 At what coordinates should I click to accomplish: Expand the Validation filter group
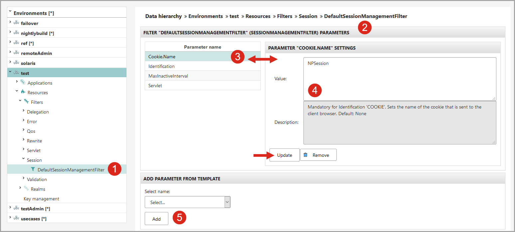tap(23, 178)
